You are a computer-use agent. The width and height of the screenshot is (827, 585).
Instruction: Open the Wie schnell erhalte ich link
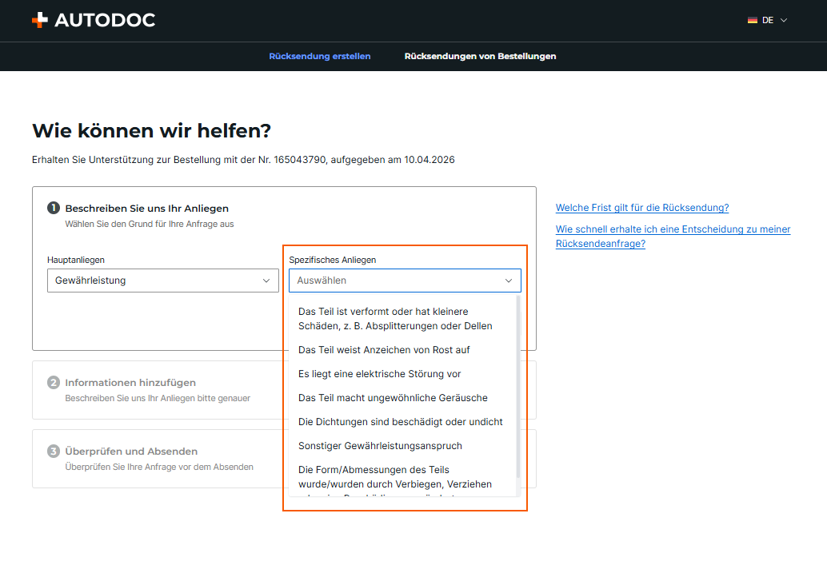pos(673,236)
